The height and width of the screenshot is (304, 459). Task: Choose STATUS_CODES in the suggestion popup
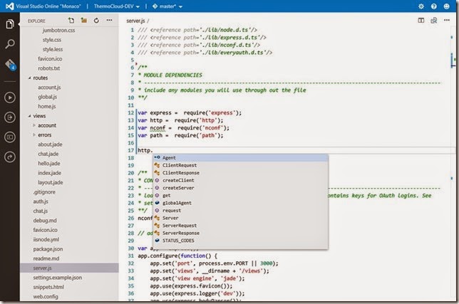[x=179, y=241]
